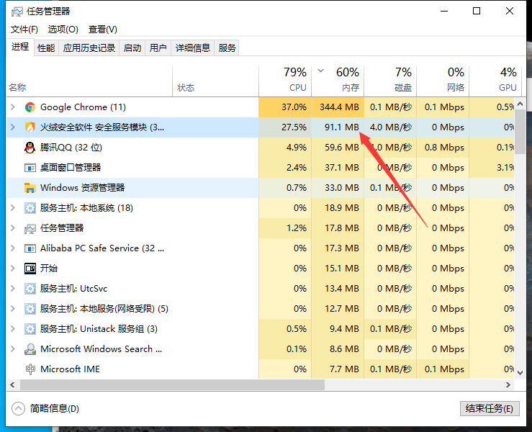
Task: Sort by the 网络 column header
Action: [443, 81]
